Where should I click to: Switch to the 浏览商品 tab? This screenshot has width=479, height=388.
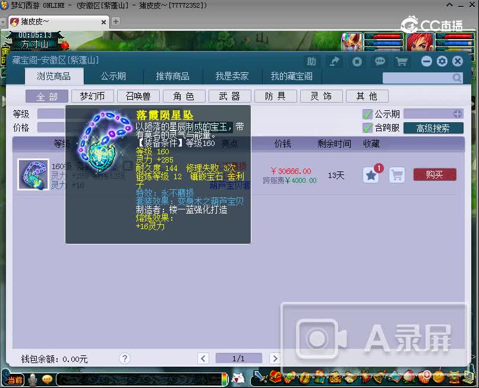(x=54, y=76)
